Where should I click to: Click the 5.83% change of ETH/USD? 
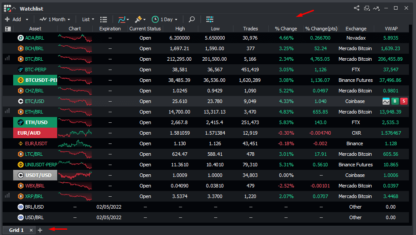286,122
